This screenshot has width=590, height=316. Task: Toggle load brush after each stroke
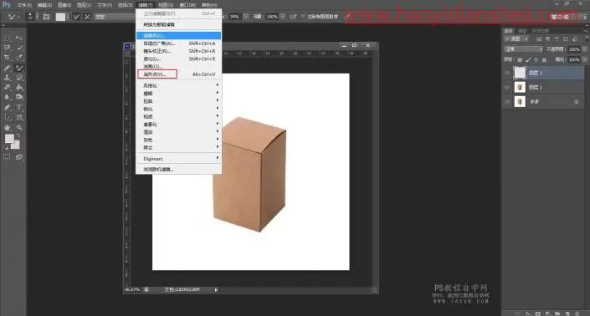(x=76, y=17)
